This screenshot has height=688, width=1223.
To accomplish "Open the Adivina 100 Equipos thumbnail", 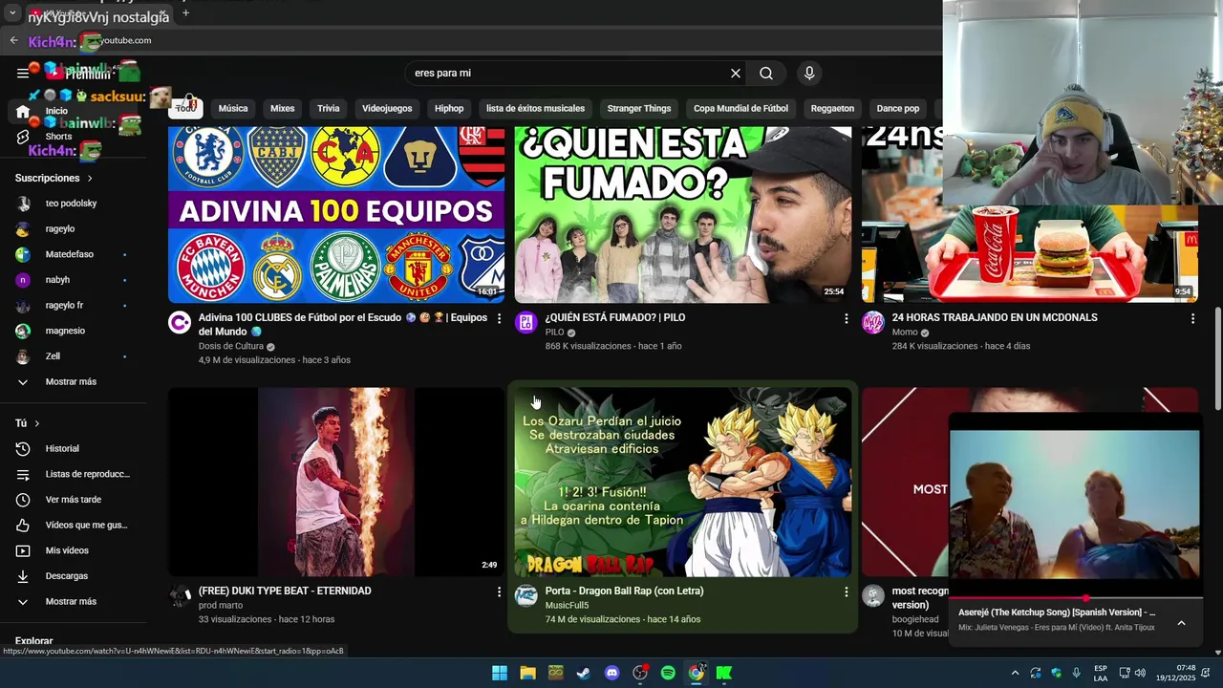I will click(336, 215).
